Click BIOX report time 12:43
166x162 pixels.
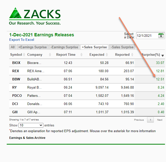68,63
